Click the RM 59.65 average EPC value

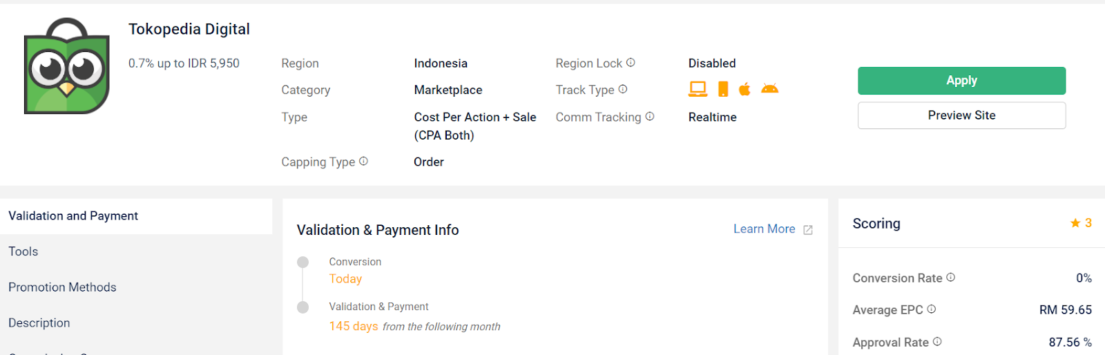pyautogui.click(x=1066, y=309)
